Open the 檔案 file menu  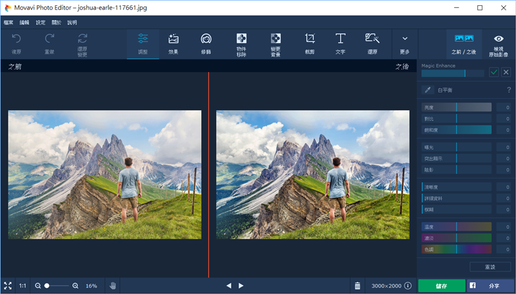8,22
